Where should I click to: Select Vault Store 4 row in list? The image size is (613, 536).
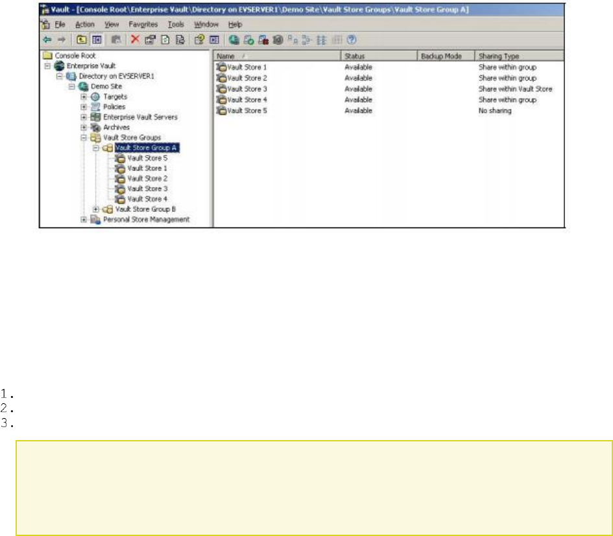389,100
